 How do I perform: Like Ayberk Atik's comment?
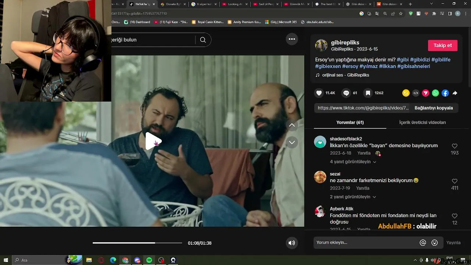454,216
